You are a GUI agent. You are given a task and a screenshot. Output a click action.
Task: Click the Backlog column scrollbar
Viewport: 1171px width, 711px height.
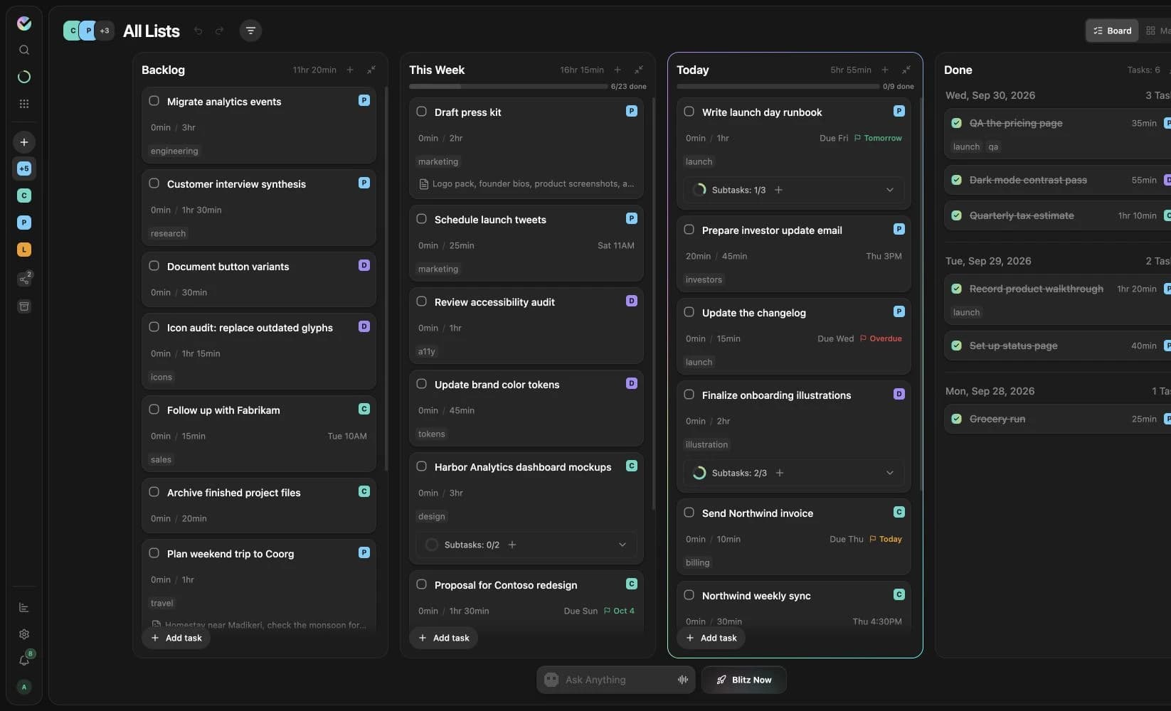pos(386,279)
